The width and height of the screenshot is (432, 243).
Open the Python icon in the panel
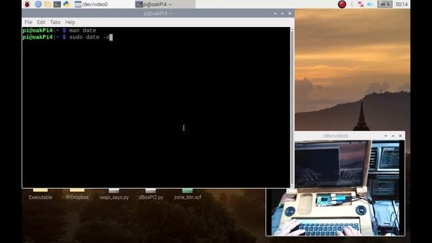67,4
